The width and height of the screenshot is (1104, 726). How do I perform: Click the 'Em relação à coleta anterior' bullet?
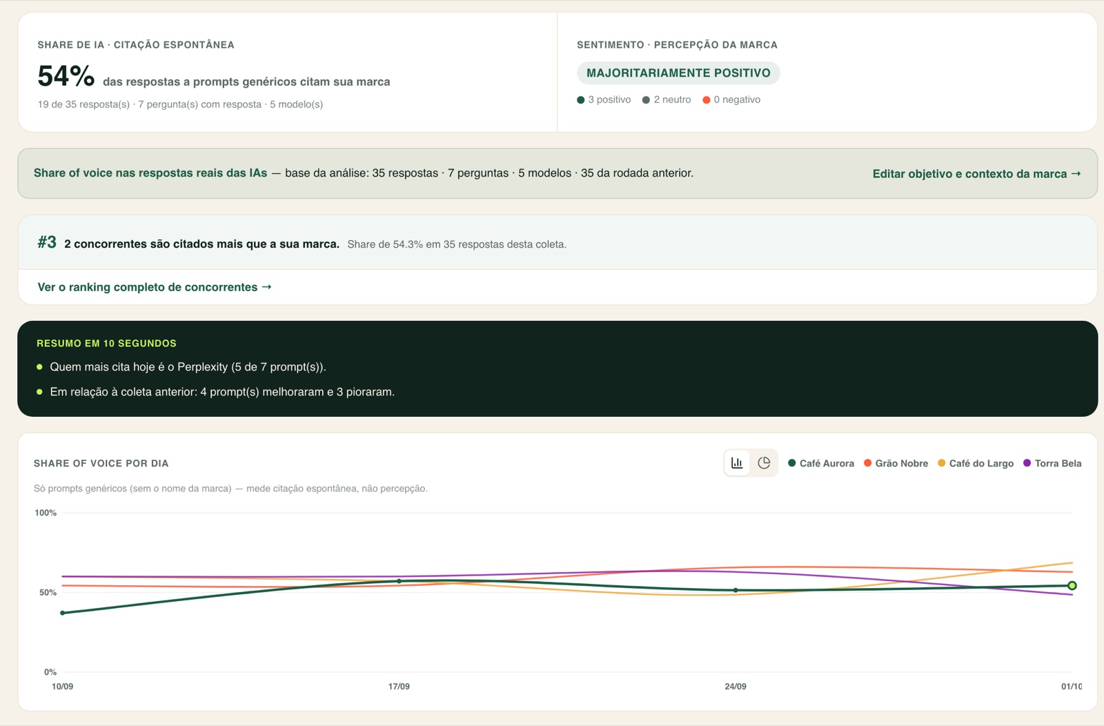pyautogui.click(x=222, y=392)
